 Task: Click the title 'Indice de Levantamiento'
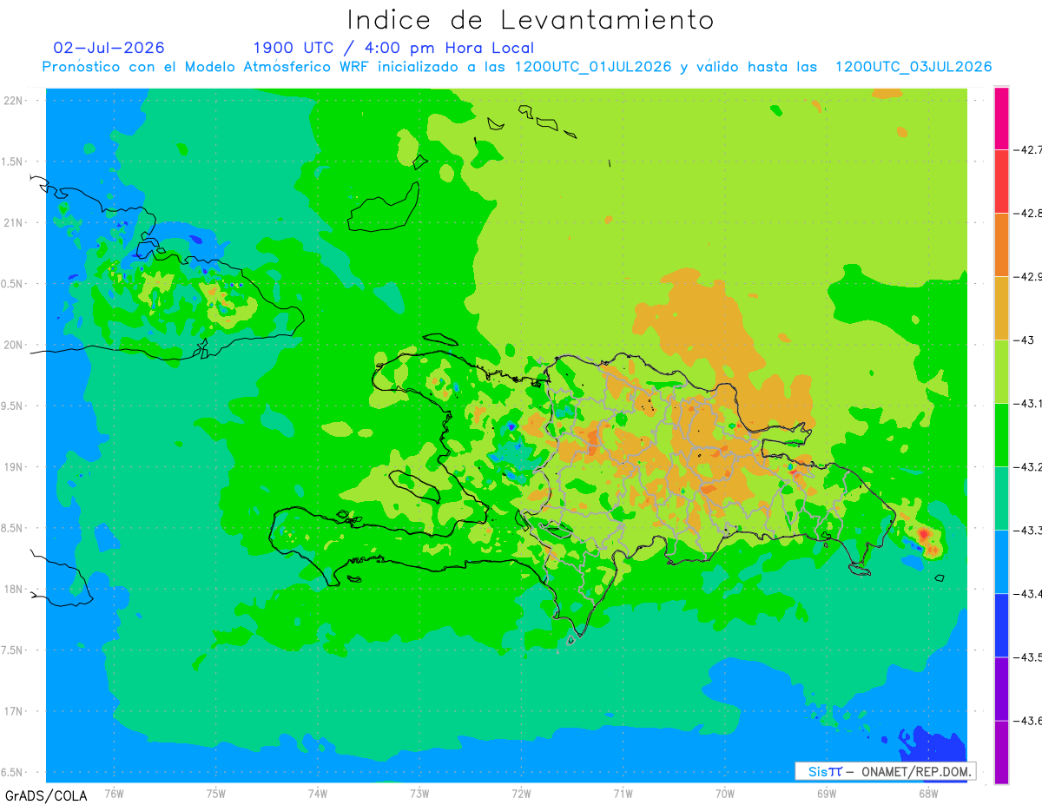pyautogui.click(x=531, y=19)
